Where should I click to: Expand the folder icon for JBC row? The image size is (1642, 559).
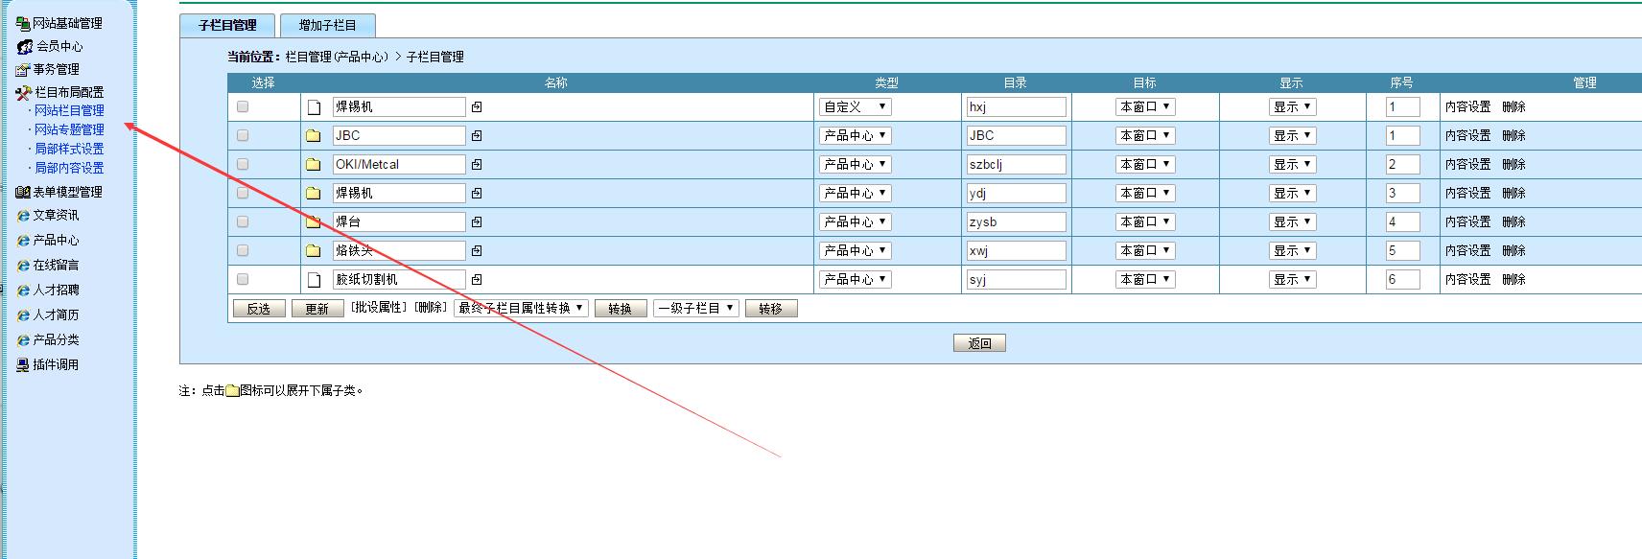(313, 136)
